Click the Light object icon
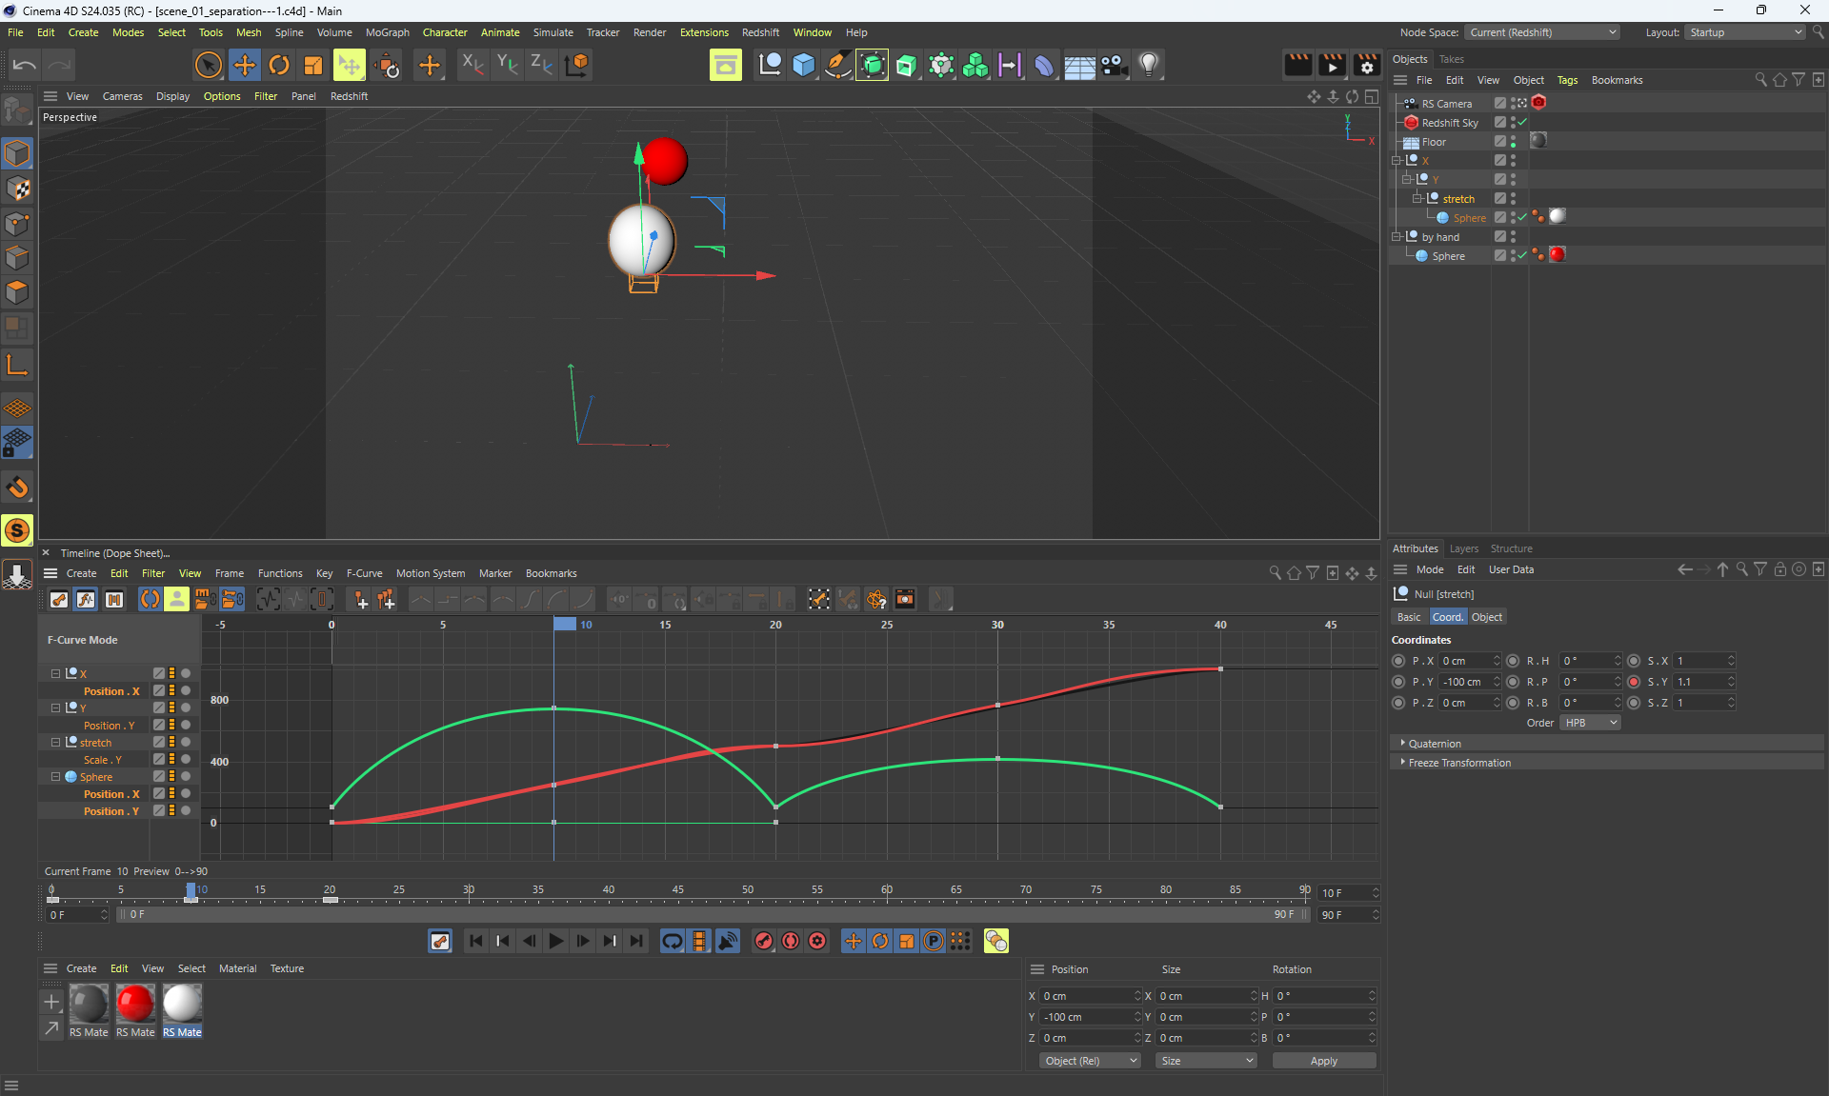 (1149, 65)
